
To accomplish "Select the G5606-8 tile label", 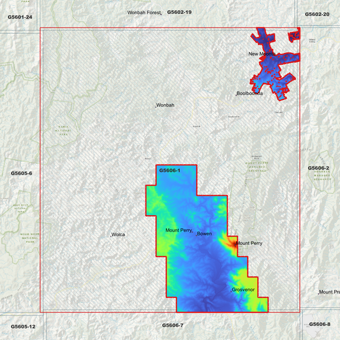I will pyautogui.click(x=320, y=324).
